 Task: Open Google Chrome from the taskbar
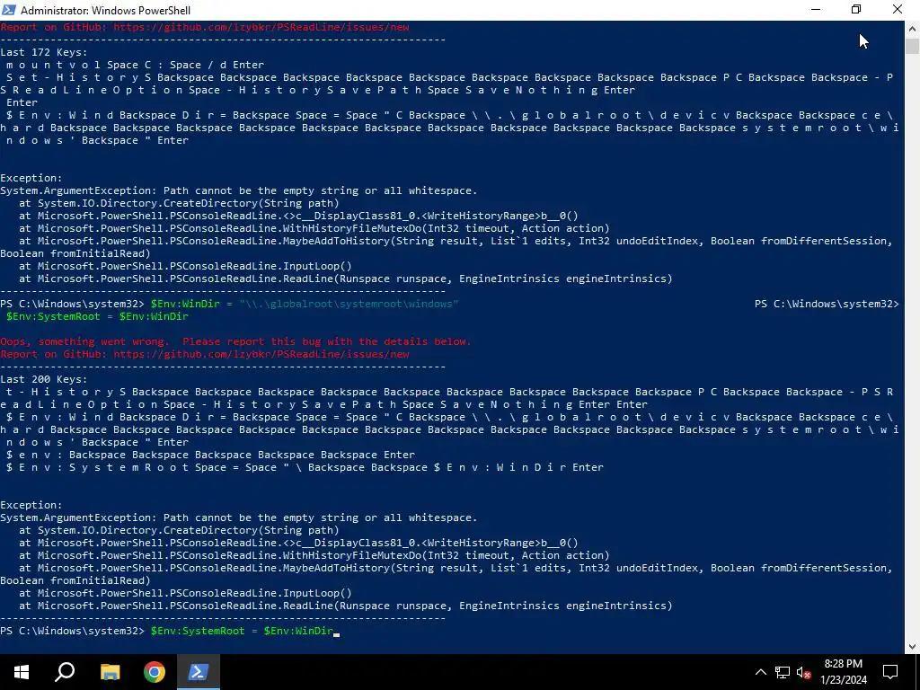click(155, 672)
